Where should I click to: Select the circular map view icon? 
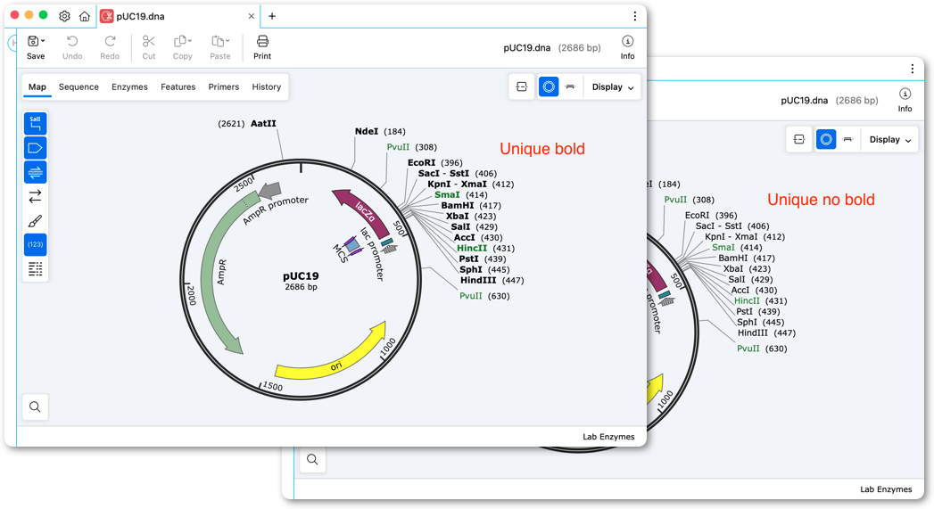pyautogui.click(x=549, y=87)
